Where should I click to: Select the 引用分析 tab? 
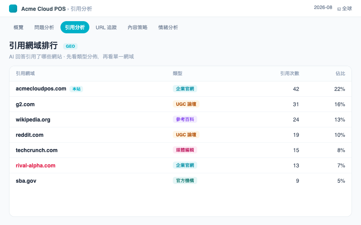[x=75, y=27]
